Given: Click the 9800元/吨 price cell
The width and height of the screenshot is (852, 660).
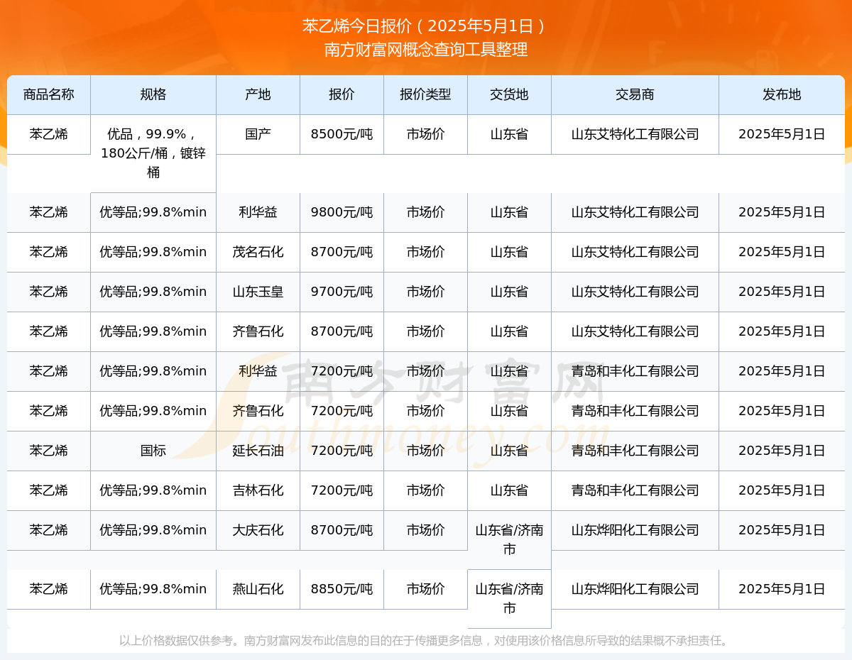Looking at the screenshot, I should click(342, 212).
